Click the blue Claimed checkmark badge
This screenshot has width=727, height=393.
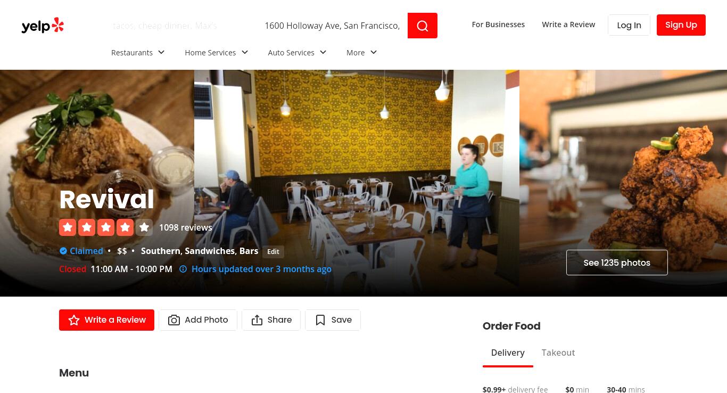[x=63, y=251]
